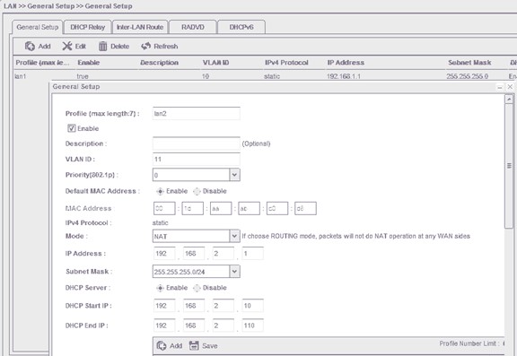Viewport: 517px width, 356px height.
Task: Open the Subnet Mask dropdown
Action: tap(234, 272)
